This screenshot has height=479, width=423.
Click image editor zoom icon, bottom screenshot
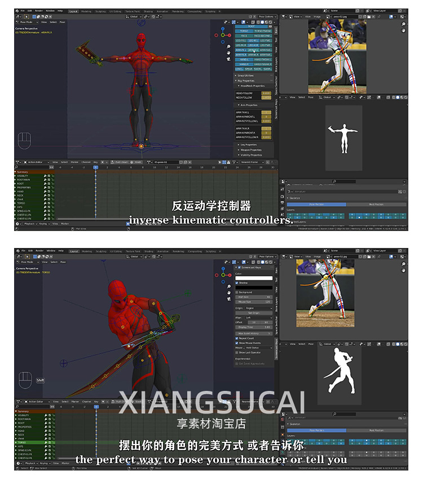click(403, 264)
